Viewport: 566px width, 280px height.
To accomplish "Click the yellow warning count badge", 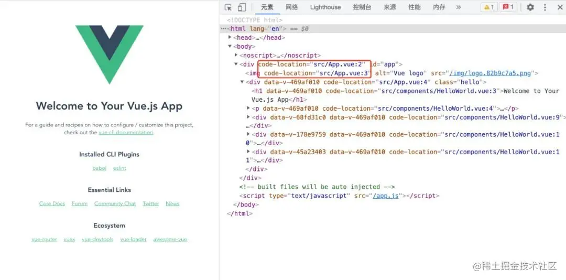I will click(x=488, y=7).
